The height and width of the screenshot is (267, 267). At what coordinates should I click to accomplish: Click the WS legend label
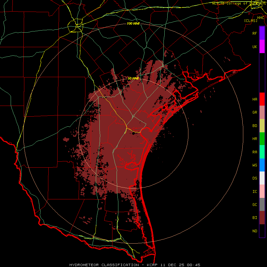[255, 165]
